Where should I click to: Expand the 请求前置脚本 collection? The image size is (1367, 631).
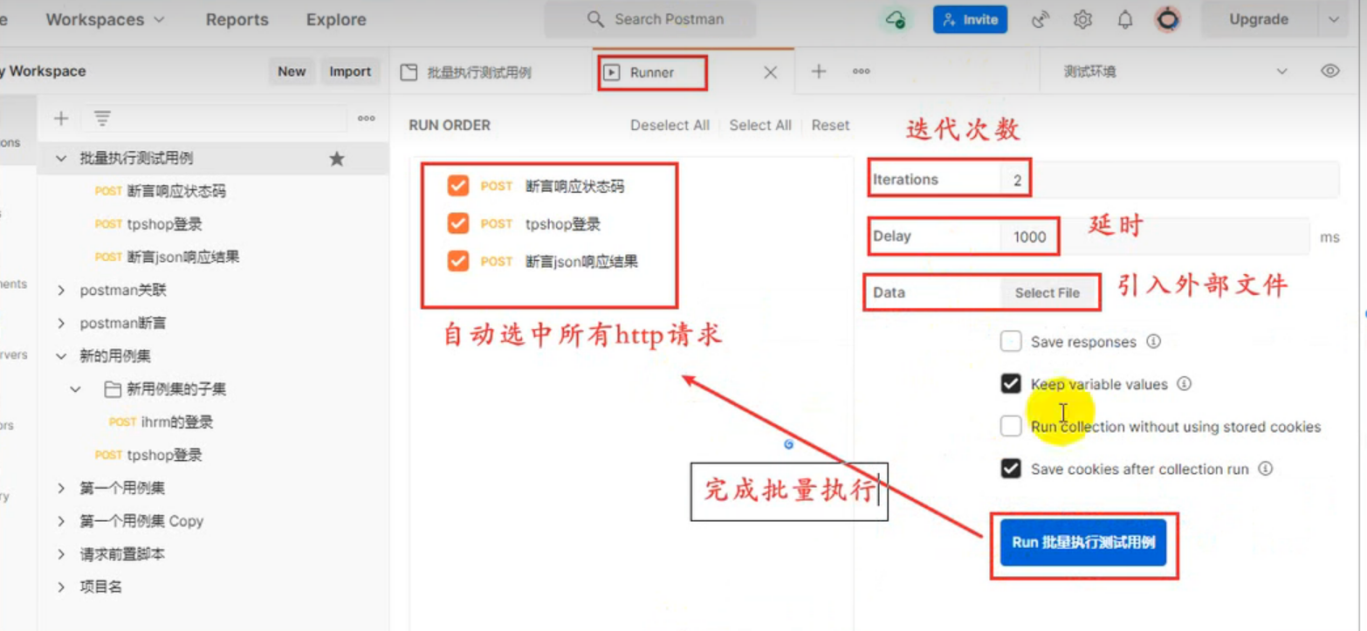tap(61, 554)
